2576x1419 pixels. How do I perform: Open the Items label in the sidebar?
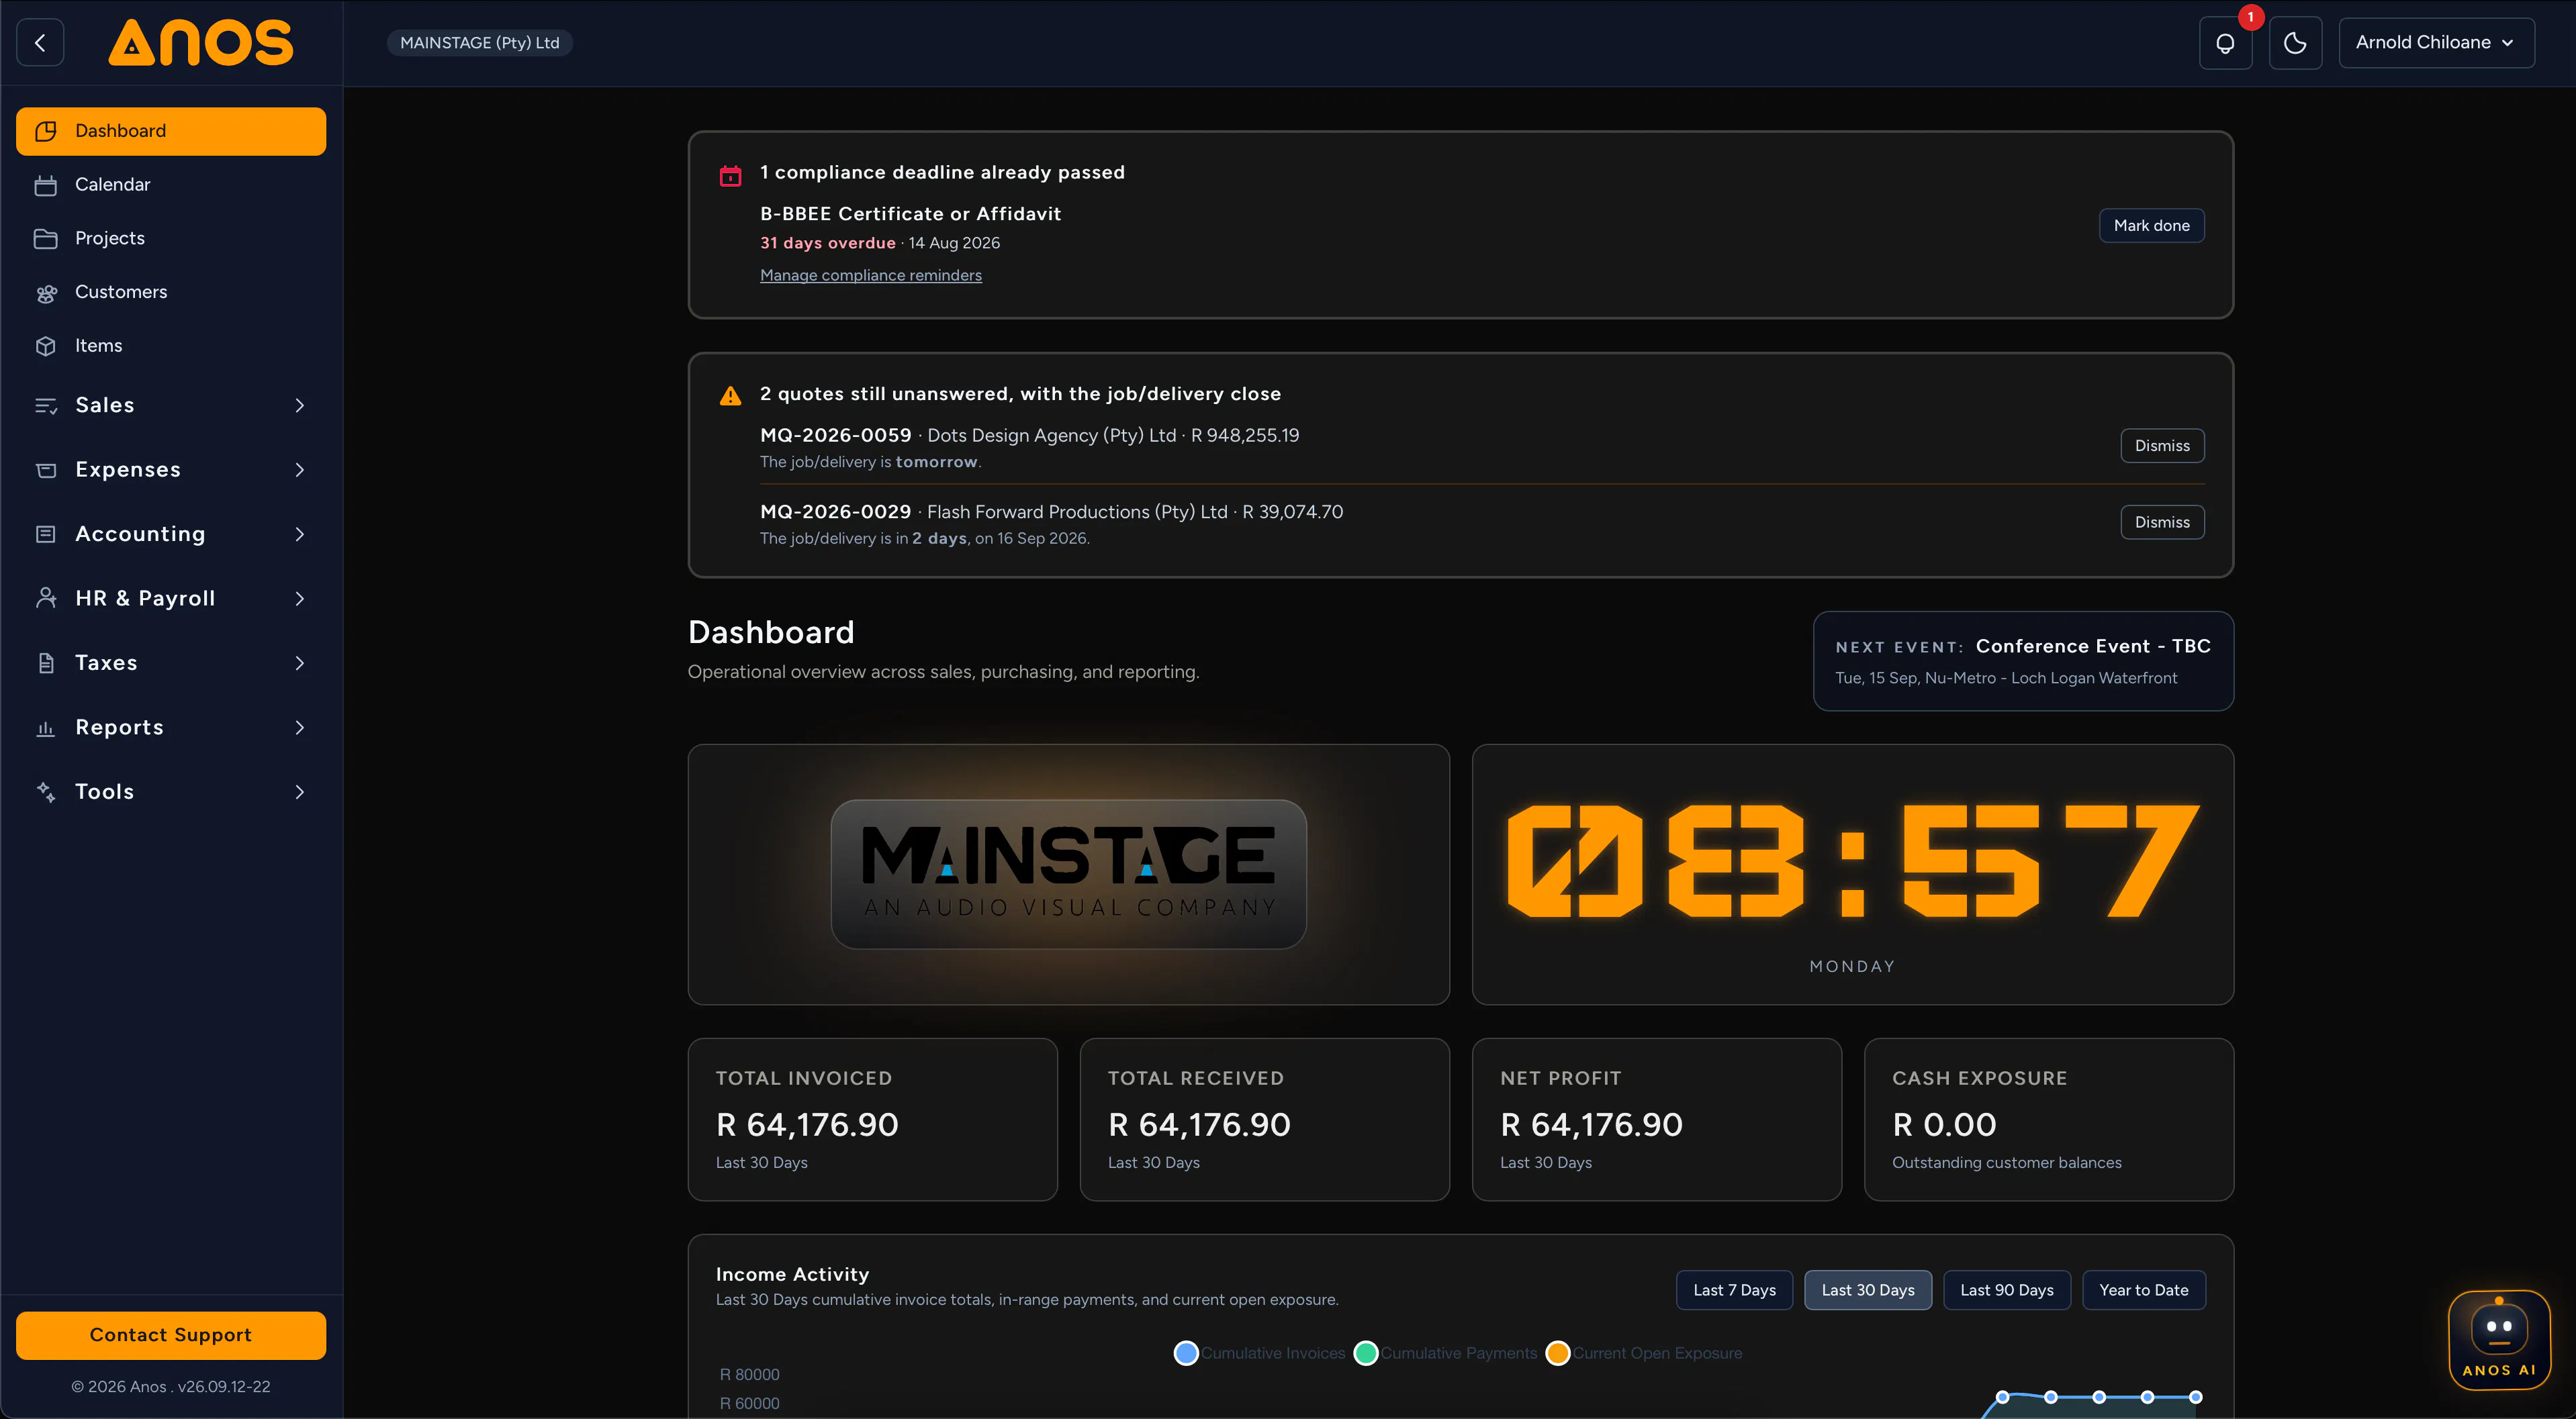point(99,346)
